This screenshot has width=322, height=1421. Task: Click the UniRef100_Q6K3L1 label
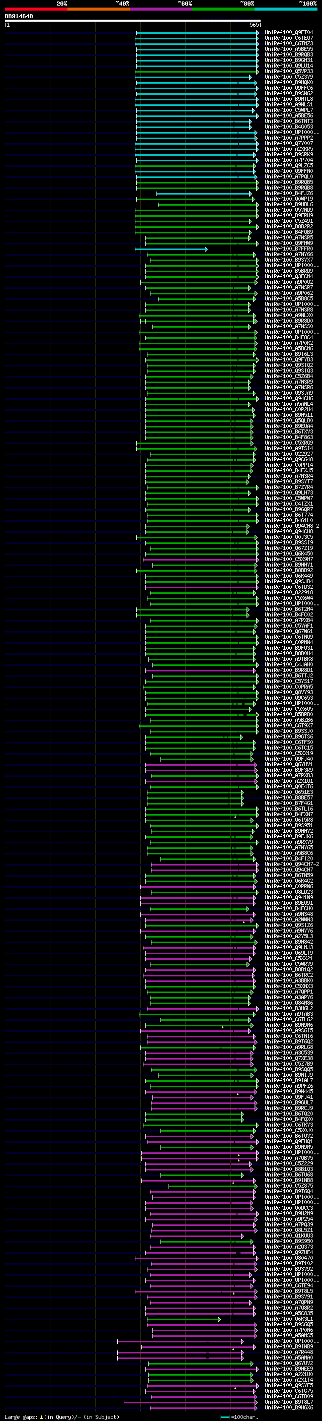tap(289, 1319)
